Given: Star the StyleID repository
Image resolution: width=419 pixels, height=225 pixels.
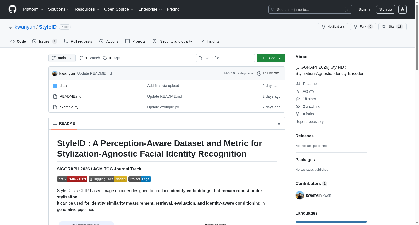Looking at the screenshot, I should click(393, 27).
